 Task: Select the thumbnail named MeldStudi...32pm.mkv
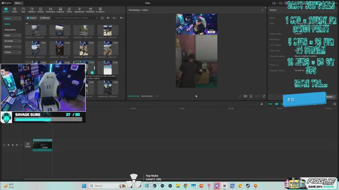(x=60, y=30)
